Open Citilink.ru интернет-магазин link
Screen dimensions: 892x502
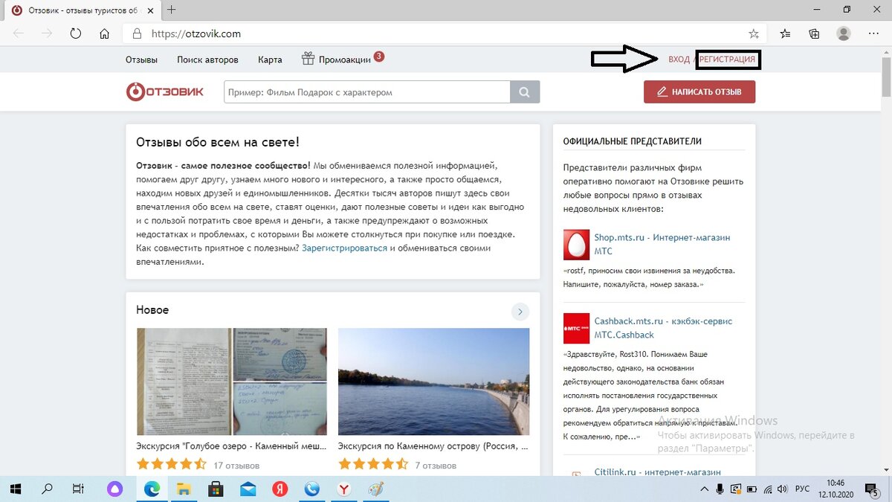(x=657, y=472)
